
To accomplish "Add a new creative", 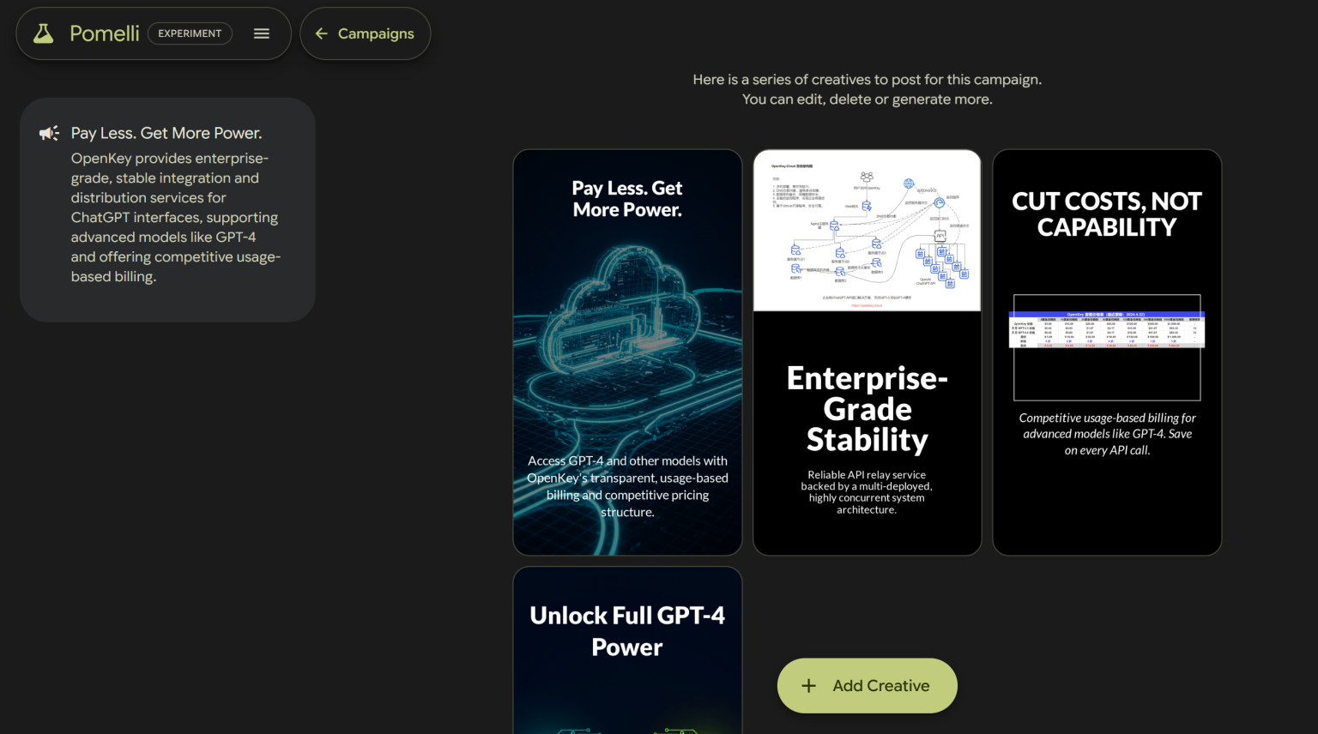I will 867,686.
